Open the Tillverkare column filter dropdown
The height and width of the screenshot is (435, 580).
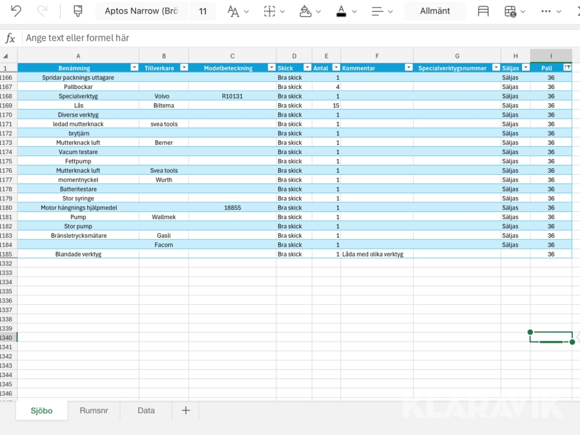[184, 68]
